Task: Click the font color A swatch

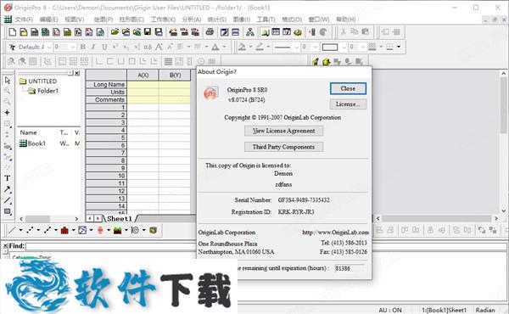Action: (215, 47)
